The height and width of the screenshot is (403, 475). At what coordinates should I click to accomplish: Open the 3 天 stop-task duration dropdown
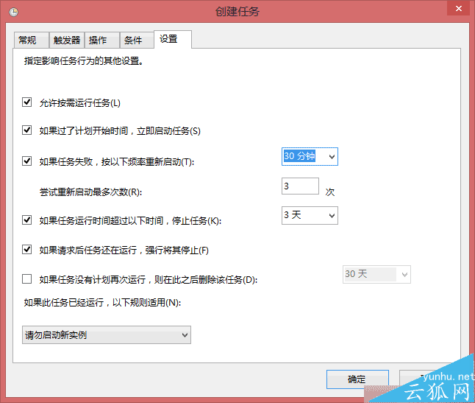332,215
